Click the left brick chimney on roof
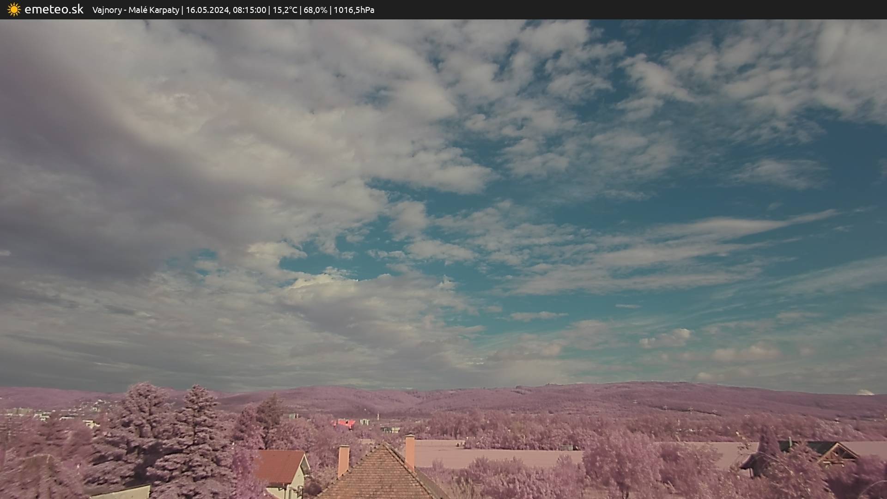The height and width of the screenshot is (499, 887). click(x=343, y=460)
